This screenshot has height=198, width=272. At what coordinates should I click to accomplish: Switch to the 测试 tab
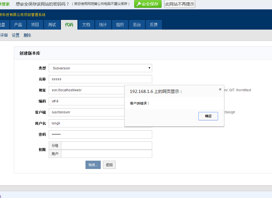(52, 25)
